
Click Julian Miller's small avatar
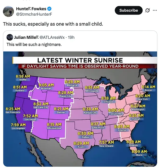10,37
